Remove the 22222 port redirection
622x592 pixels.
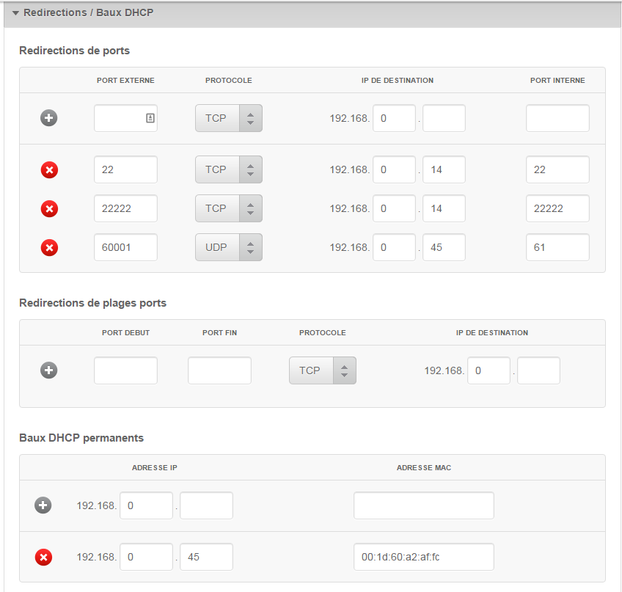point(49,209)
